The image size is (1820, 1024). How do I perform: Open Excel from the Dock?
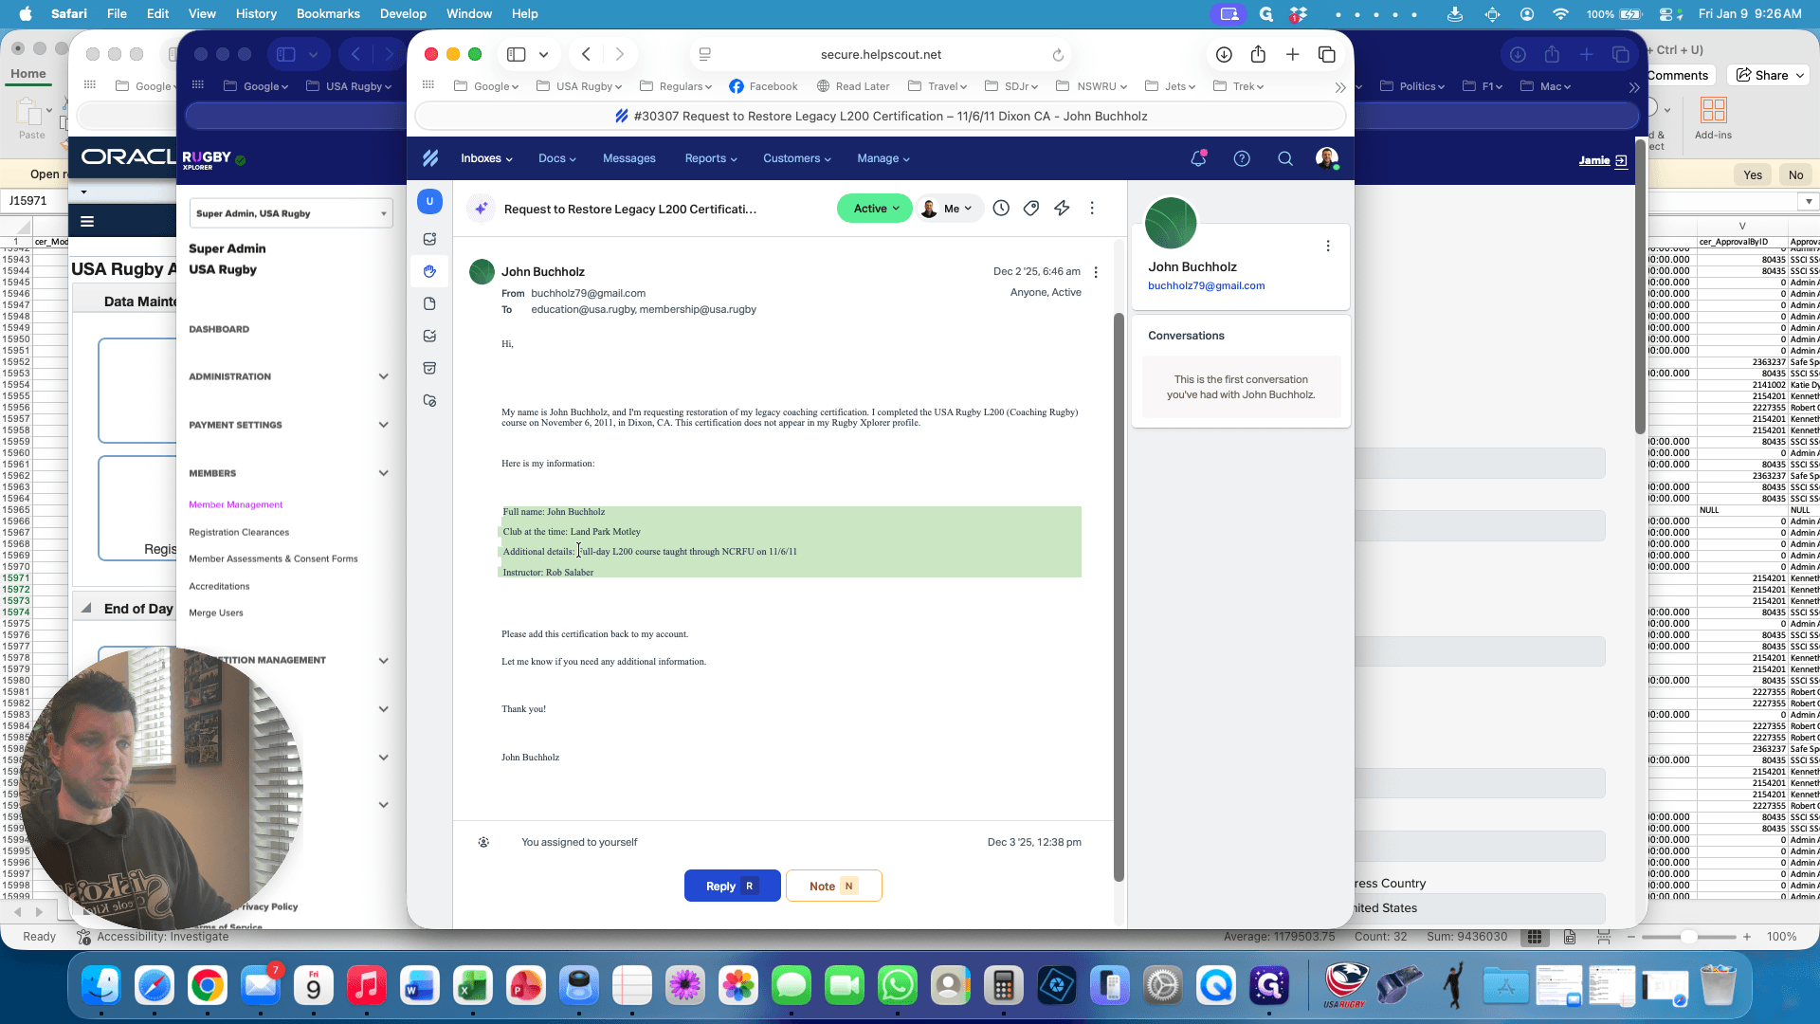pos(472,986)
